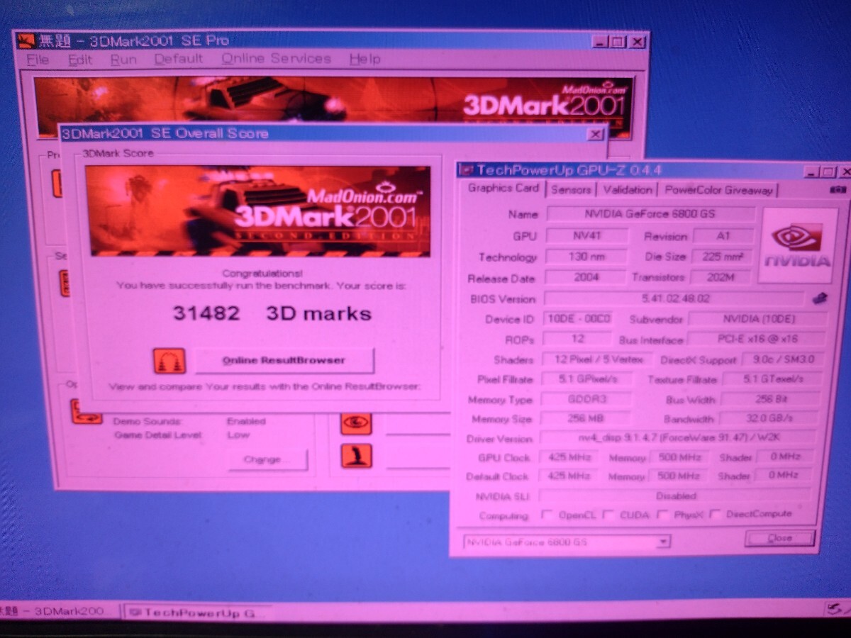Image resolution: width=851 pixels, height=638 pixels.
Task: Click the DirectX Support field 9.0c / SM3.0
Action: [784, 359]
